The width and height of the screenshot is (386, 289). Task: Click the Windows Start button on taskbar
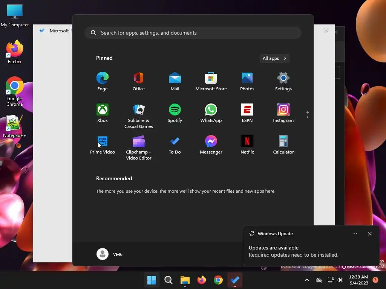[x=152, y=280]
